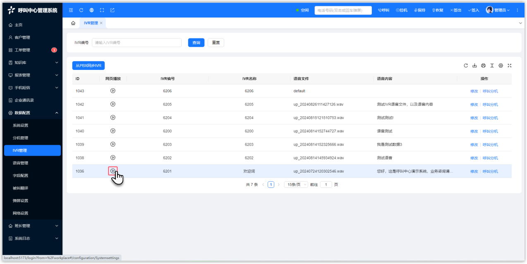Open the 15条/页 page size dropdown
This screenshot has width=527, height=264.
[296, 185]
